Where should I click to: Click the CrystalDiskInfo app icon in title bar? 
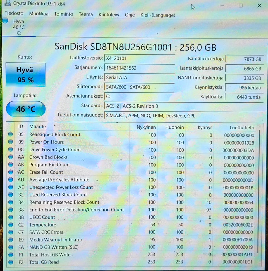click(8, 3)
